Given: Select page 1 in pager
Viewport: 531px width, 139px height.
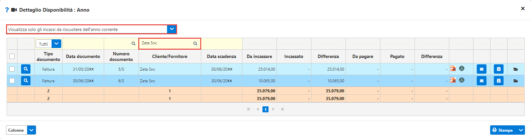Looking at the screenshot, I should tap(265, 109).
